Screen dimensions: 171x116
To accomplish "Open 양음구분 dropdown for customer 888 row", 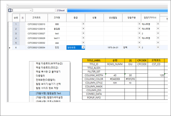I will tap(139, 24).
